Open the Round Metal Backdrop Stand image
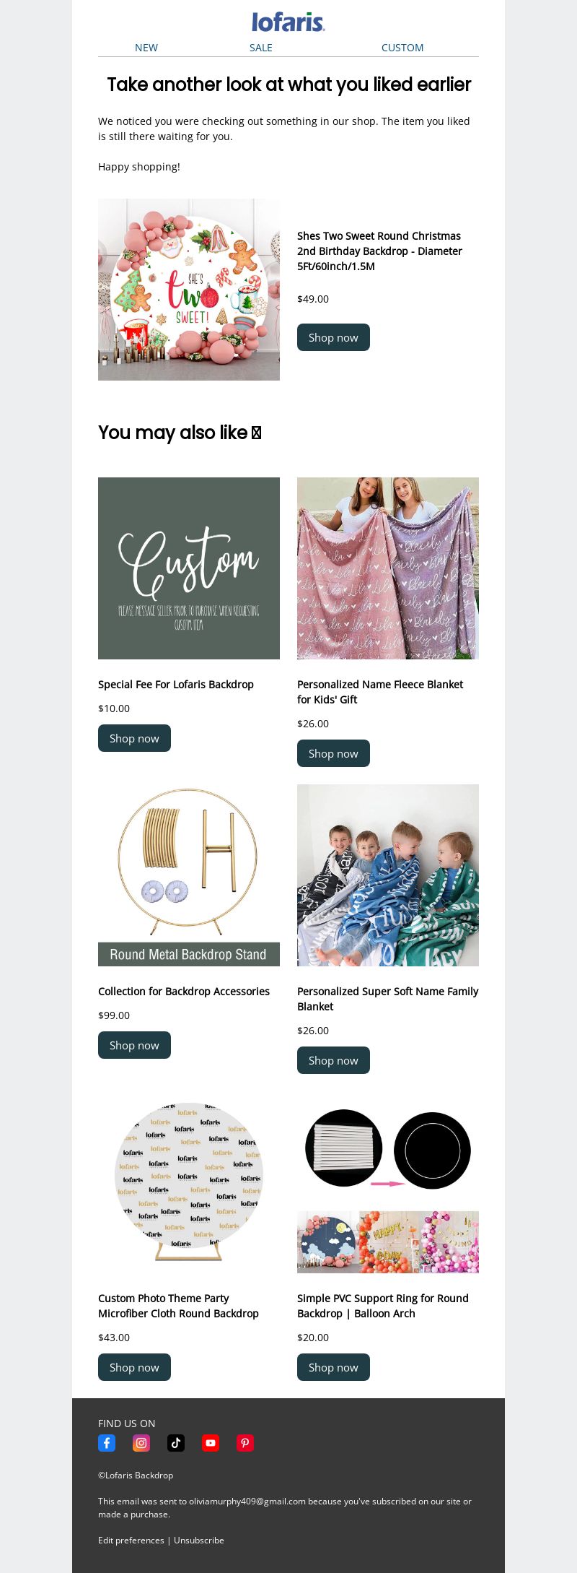 (x=189, y=875)
